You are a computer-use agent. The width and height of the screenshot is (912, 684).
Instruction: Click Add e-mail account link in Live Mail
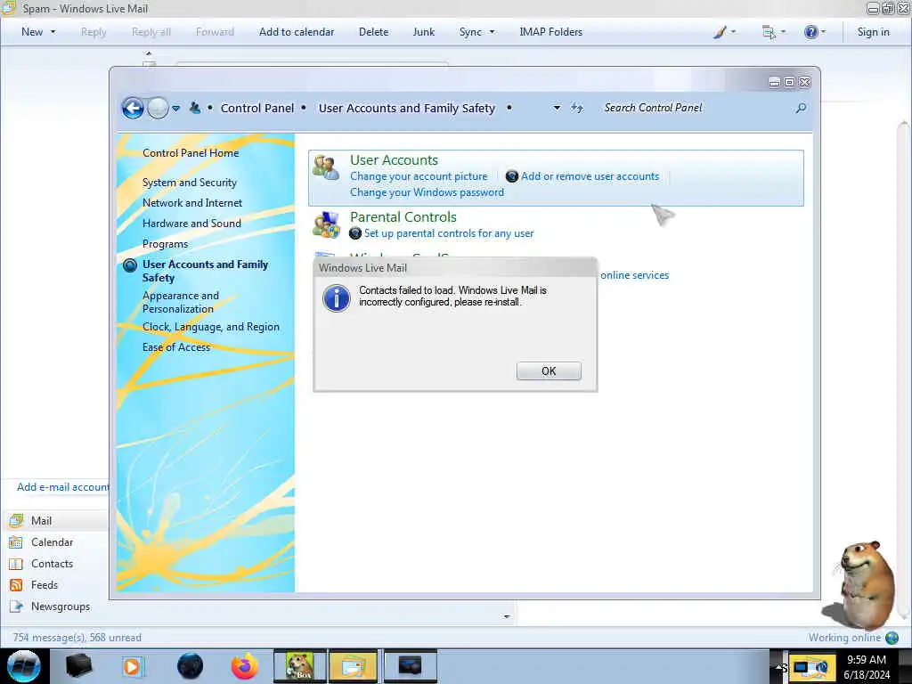[63, 487]
